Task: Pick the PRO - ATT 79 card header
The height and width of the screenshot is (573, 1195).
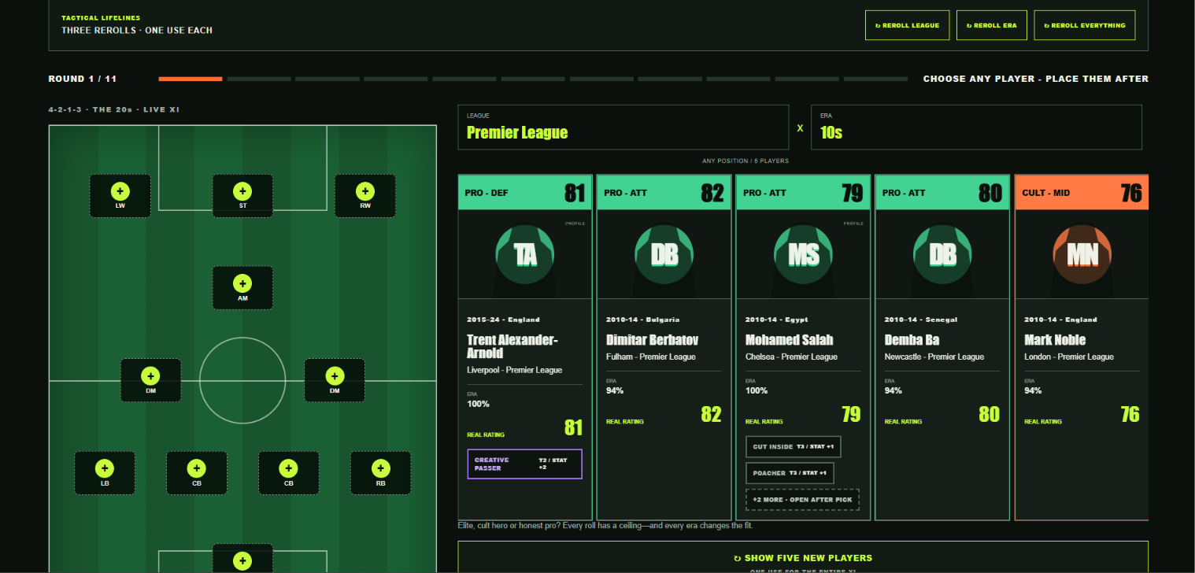Action: tap(804, 192)
